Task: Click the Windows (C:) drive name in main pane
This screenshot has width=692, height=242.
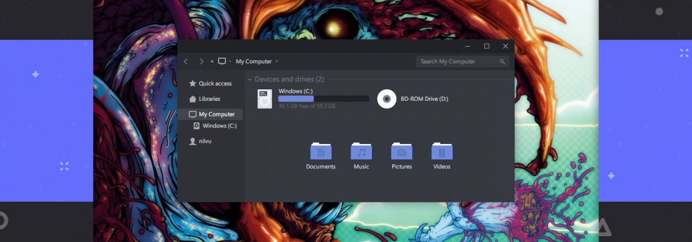Action: tap(296, 91)
